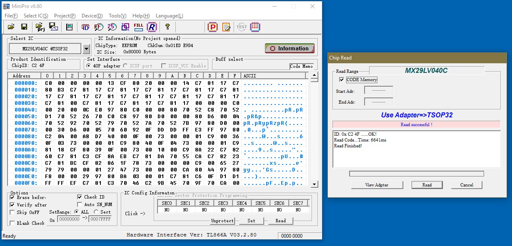Click the green Information button
The width and height of the screenshot is (512, 246).
pos(290,48)
